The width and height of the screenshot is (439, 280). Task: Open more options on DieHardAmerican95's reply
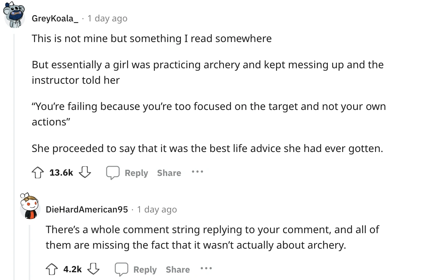click(206, 269)
